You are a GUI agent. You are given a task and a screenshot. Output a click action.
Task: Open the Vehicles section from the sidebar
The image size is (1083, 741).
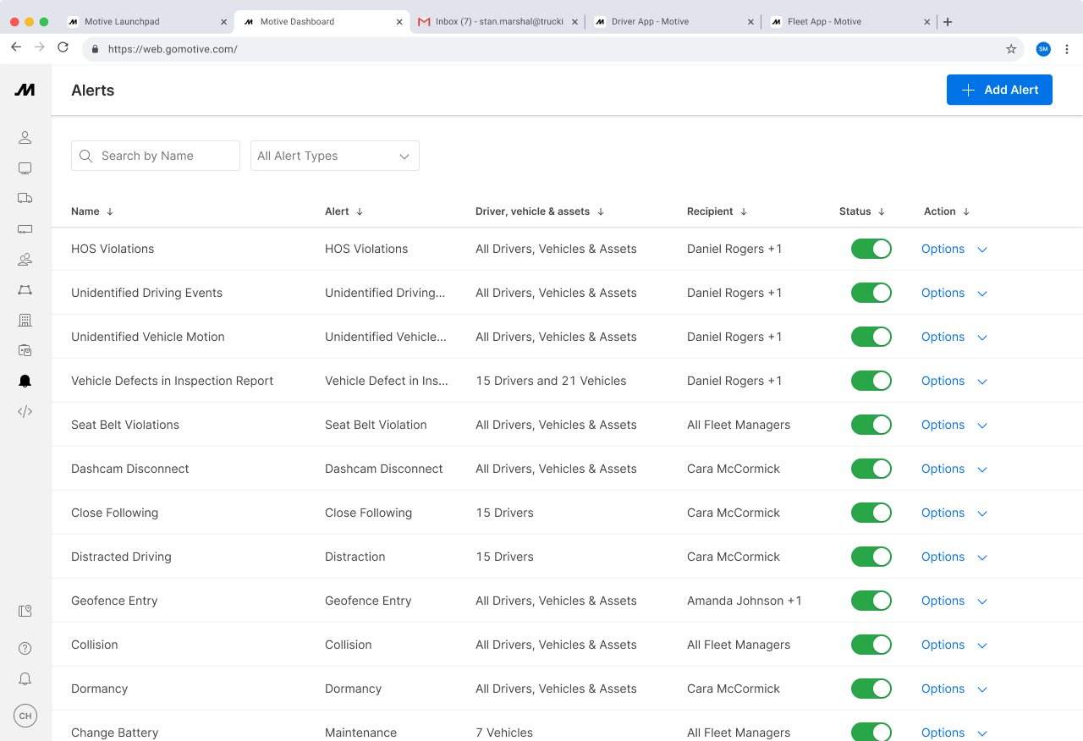pos(25,198)
